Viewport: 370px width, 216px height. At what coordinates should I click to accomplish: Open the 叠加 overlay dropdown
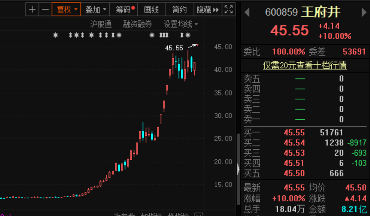click(x=95, y=10)
